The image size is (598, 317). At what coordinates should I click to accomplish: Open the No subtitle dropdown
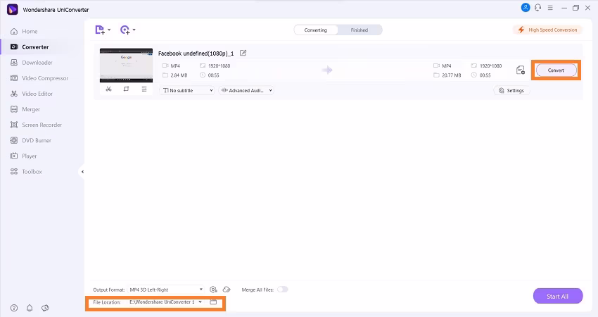pyautogui.click(x=187, y=90)
